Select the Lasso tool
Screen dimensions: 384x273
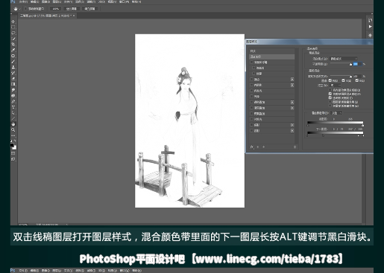tap(13, 33)
